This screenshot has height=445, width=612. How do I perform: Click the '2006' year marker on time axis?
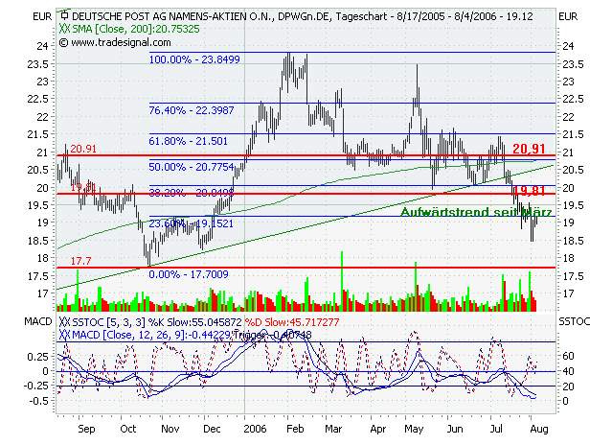(x=255, y=429)
